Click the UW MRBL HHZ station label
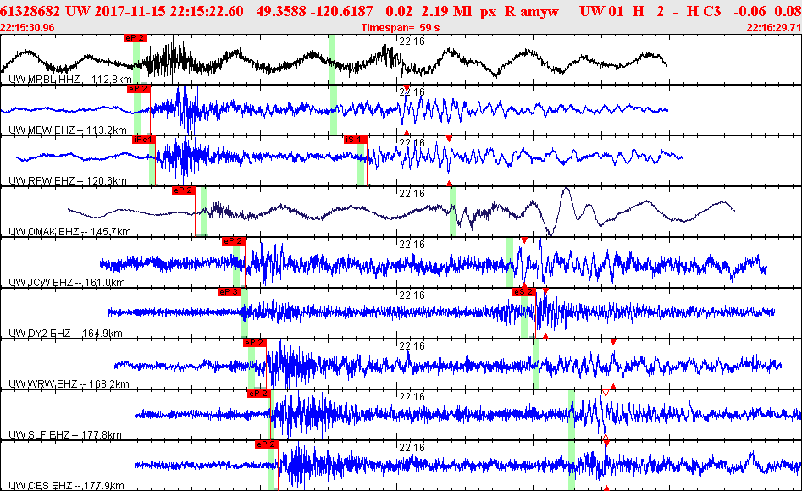Viewport: 802px width, 491px height. tap(70, 80)
